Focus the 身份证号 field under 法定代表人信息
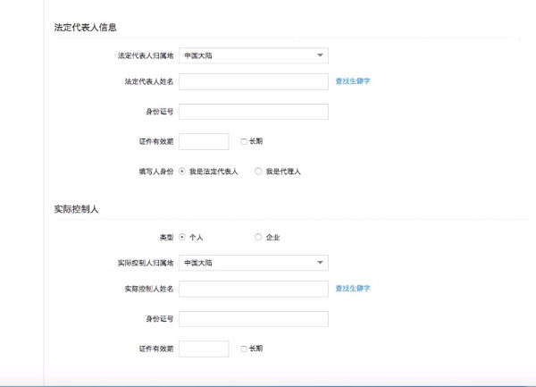536x387 pixels. 253,112
